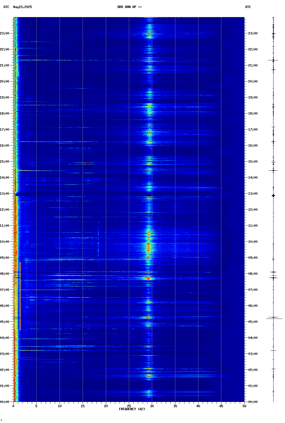Image resolution: width=285 pixels, height=423 pixels.
Task: Click the 0 tick label on frequency axis
Action: coord(13,406)
